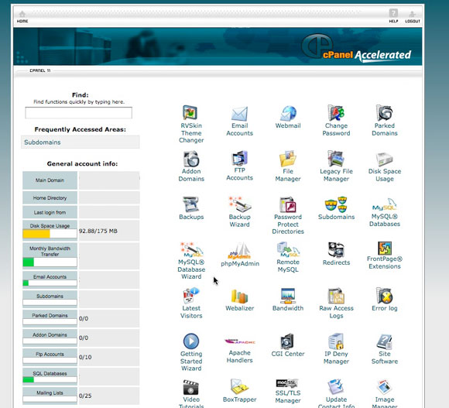Screen dimensions: 449x408
Task: Start MySQL Database Wizard icon
Action: point(191,249)
